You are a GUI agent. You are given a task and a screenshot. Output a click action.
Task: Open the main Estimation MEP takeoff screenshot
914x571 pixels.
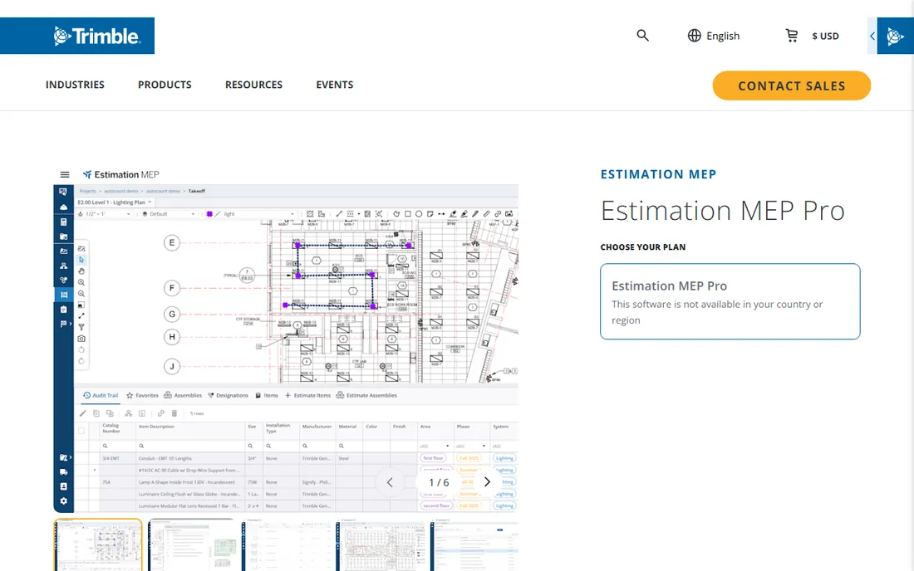[x=286, y=340]
